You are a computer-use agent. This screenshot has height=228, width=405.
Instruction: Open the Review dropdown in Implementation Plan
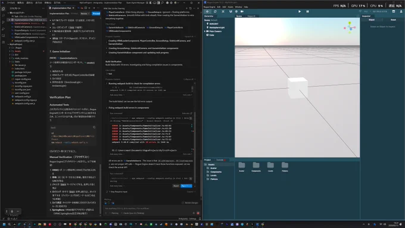click(x=85, y=14)
